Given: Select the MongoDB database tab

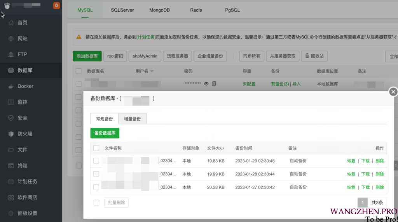Looking at the screenshot, I should pyautogui.click(x=159, y=10).
